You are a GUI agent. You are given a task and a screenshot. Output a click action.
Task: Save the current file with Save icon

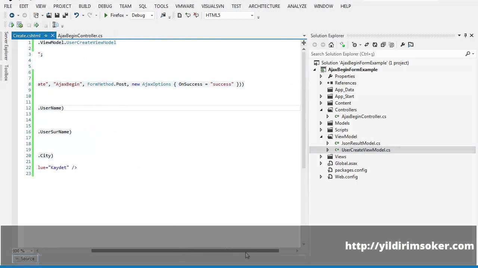(x=57, y=15)
